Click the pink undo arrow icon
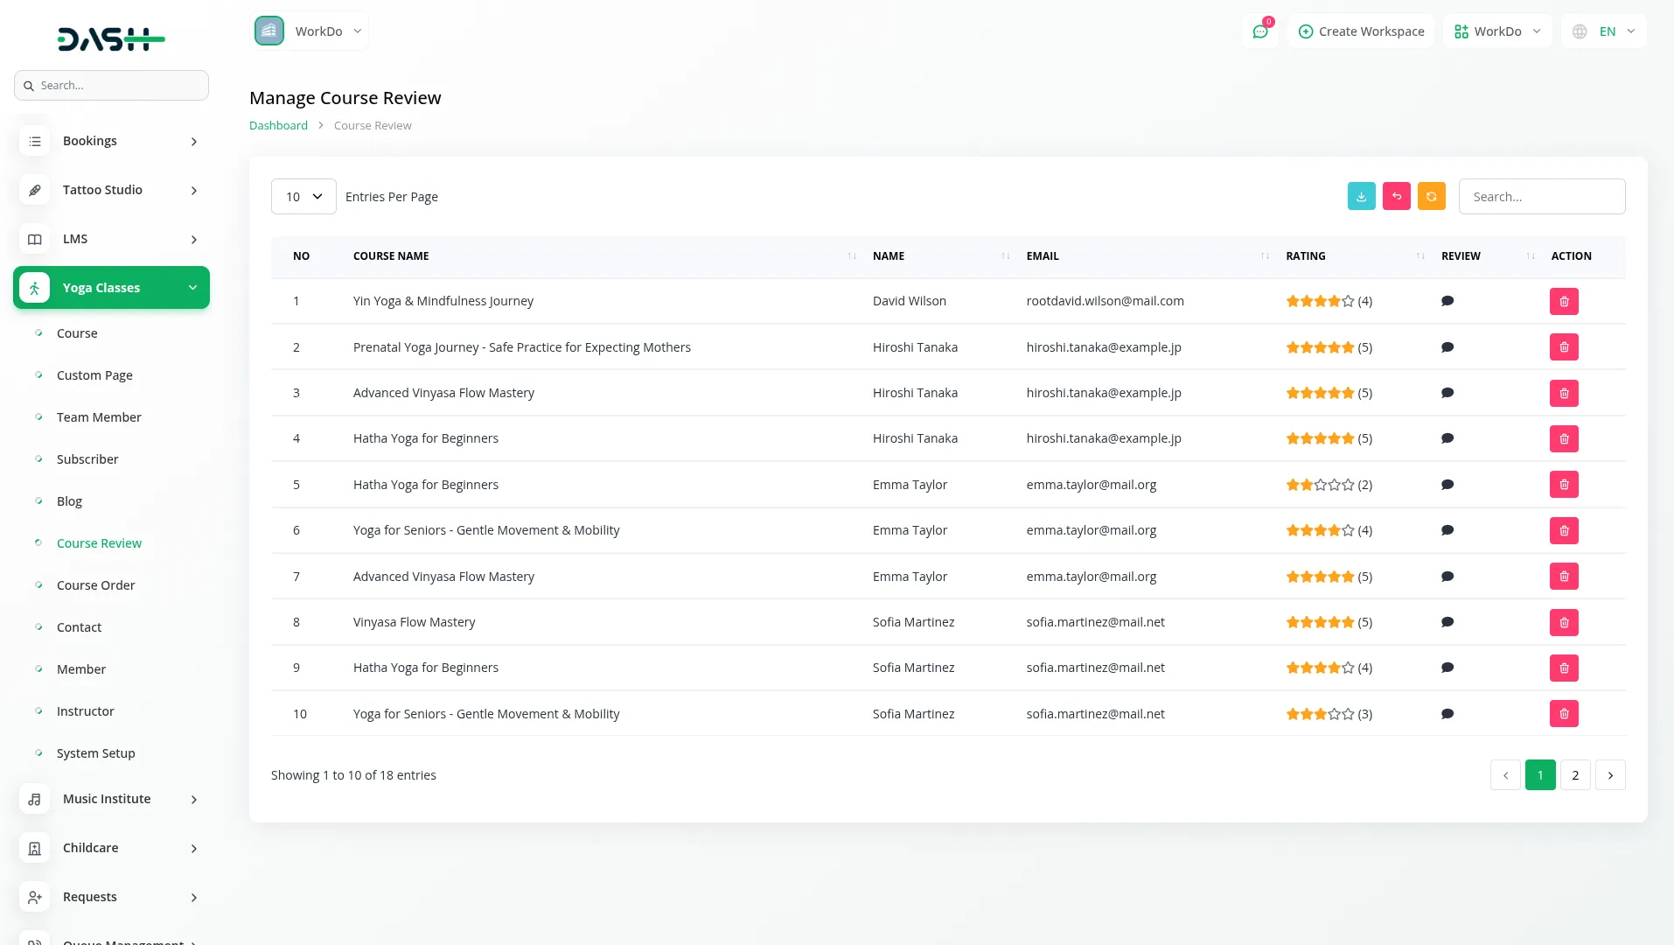The width and height of the screenshot is (1674, 945). [x=1396, y=197]
